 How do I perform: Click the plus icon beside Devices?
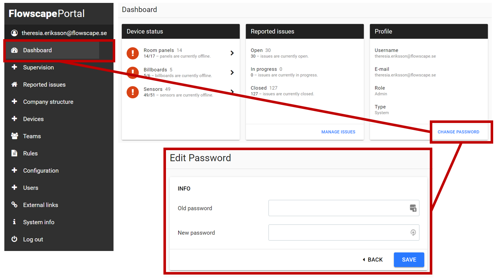tap(14, 119)
